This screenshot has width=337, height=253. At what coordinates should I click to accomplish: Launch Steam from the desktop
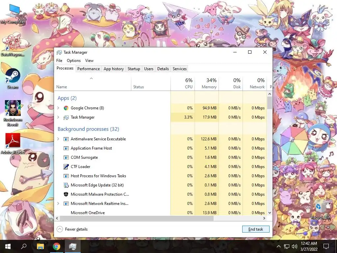pyautogui.click(x=13, y=78)
